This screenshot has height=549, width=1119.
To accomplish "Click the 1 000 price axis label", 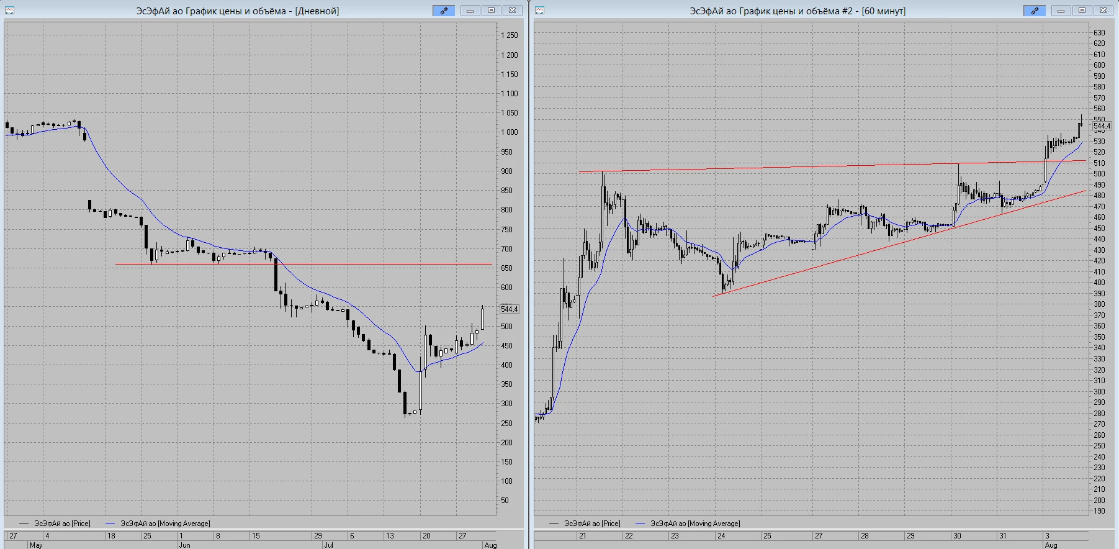I will tap(510, 132).
